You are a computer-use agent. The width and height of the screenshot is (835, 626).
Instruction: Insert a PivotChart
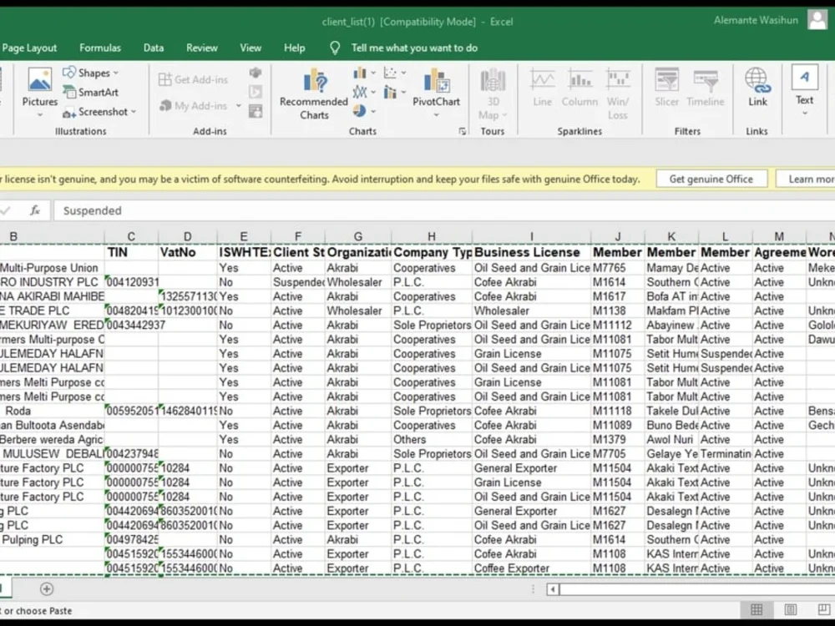click(x=436, y=88)
